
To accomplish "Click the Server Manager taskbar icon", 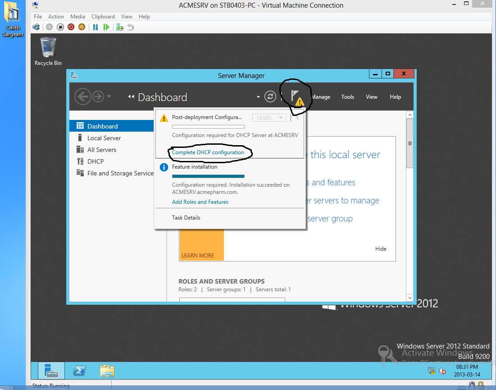I will pos(51,370).
